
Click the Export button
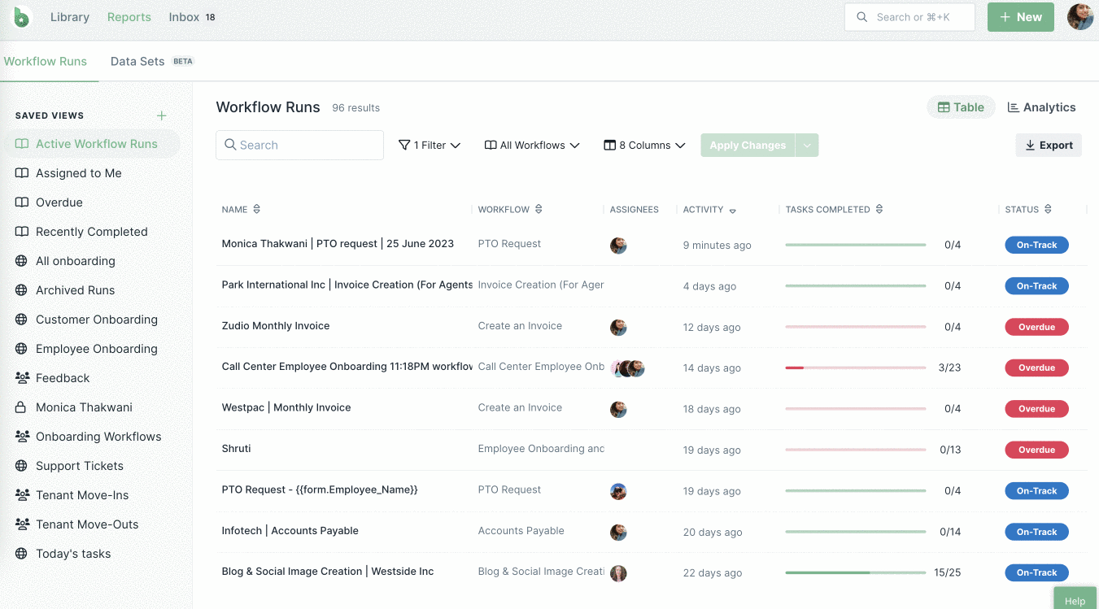coord(1048,146)
